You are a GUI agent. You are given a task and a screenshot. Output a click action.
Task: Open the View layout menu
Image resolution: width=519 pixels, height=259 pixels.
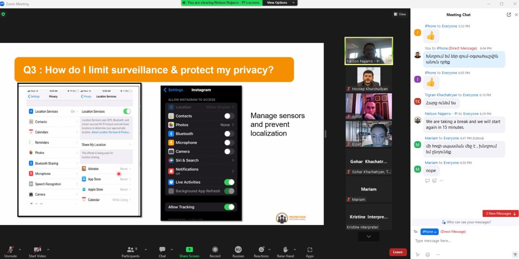(x=400, y=14)
